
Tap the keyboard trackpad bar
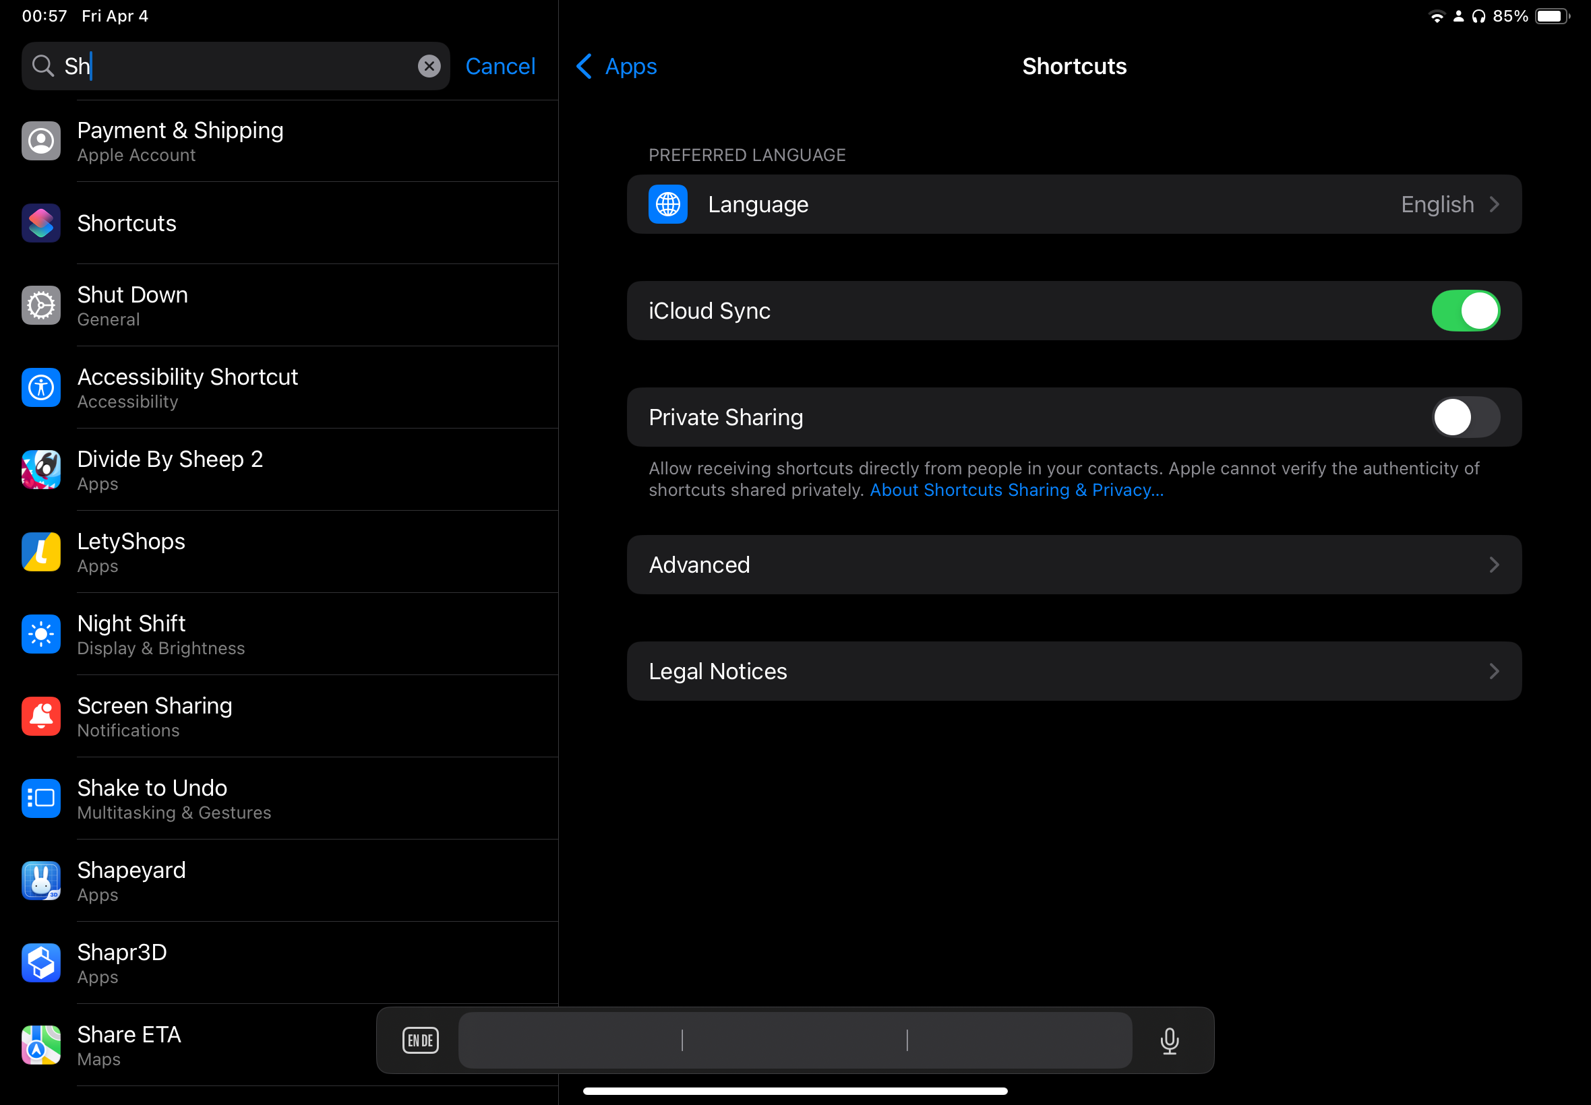(795, 1040)
